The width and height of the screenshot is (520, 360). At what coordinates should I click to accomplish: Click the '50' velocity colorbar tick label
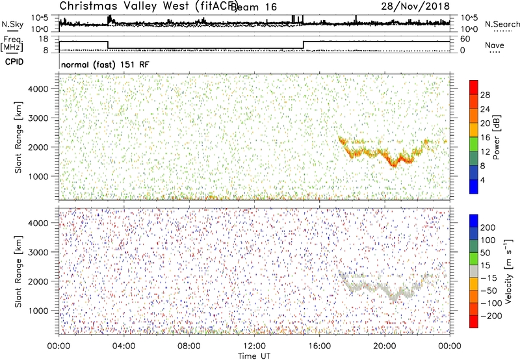point(485,253)
